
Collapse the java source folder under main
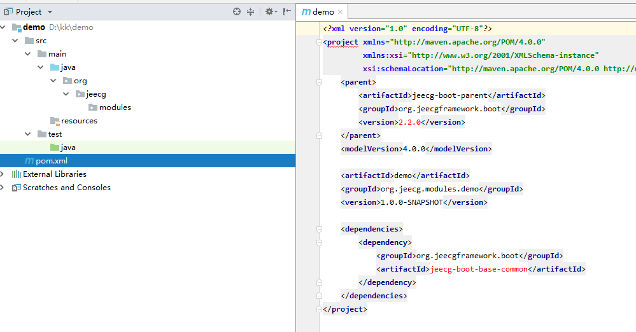(x=41, y=67)
